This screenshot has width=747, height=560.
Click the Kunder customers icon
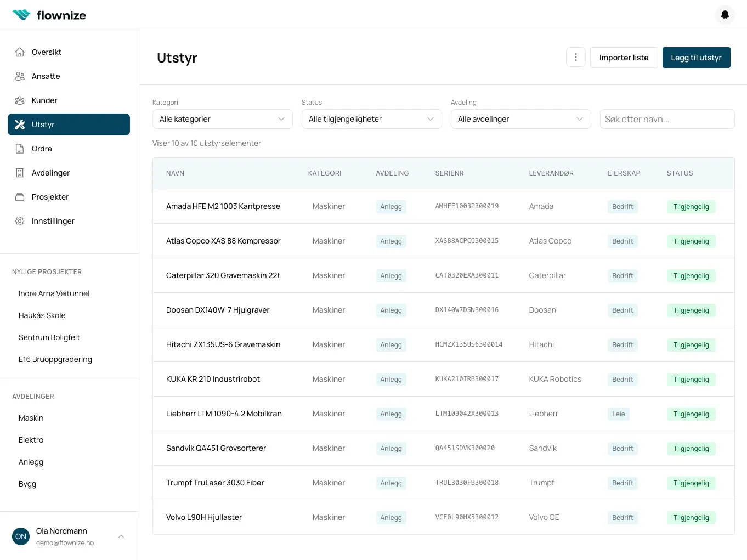tap(20, 100)
